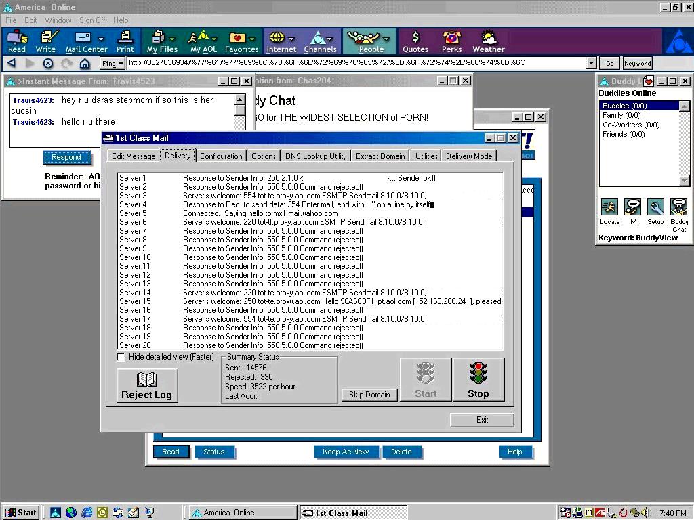The image size is (694, 520).
Task: Open the Extract Domain tab
Action: [x=380, y=156]
